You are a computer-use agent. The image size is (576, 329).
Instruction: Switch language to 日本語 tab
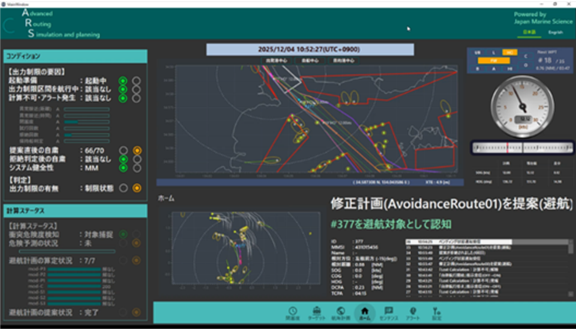pyautogui.click(x=530, y=32)
